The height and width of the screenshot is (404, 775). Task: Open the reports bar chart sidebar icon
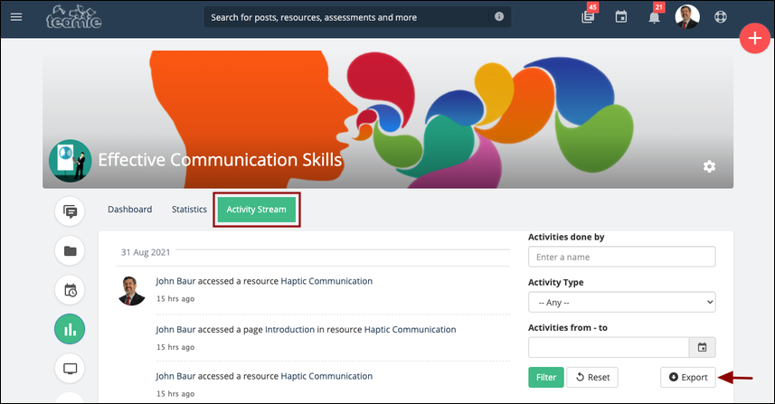(x=70, y=329)
